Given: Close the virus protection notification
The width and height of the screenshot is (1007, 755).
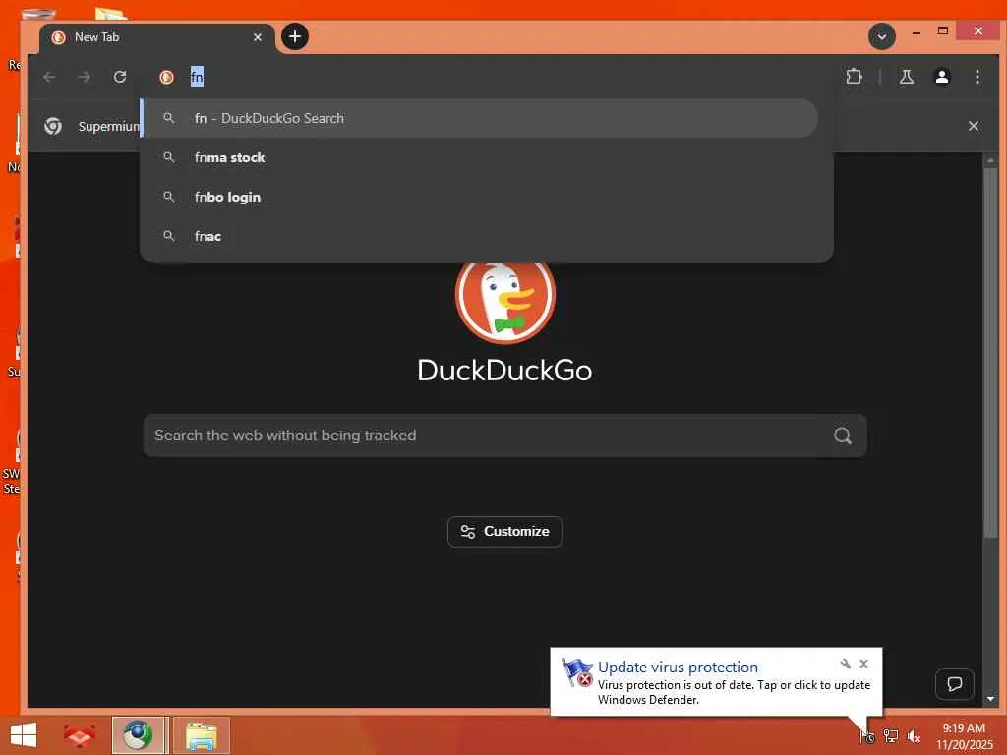Looking at the screenshot, I should coord(863,664).
